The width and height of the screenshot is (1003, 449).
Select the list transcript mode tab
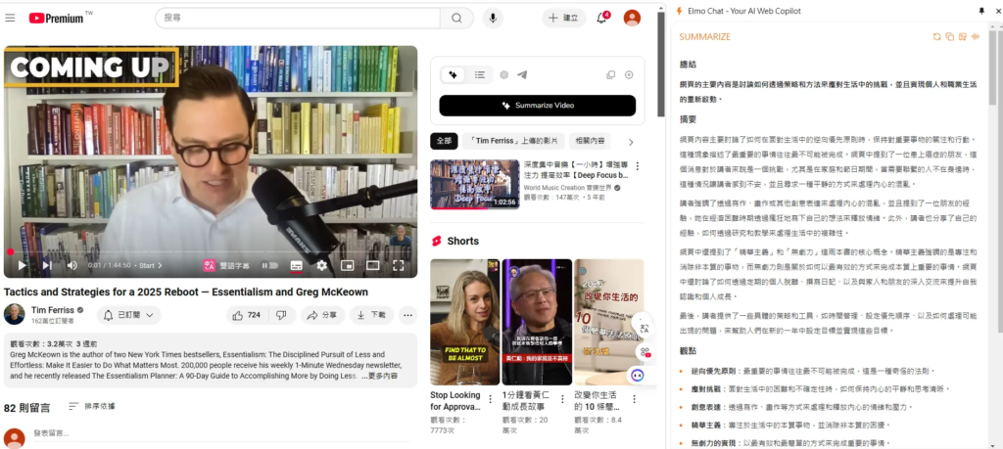coord(479,74)
